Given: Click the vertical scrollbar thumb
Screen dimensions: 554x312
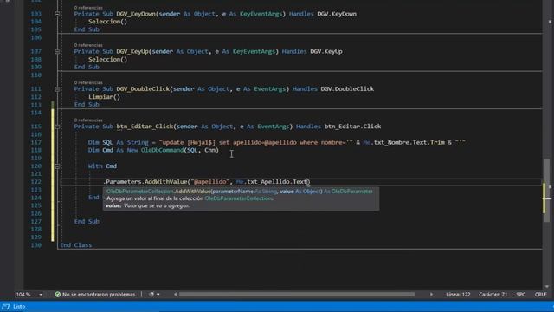Looking at the screenshot, I should pos(547,191).
